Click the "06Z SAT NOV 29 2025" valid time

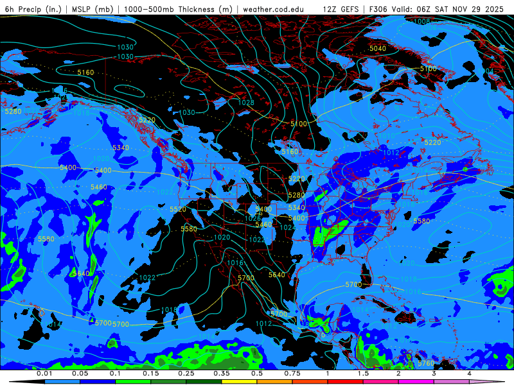[459, 9]
